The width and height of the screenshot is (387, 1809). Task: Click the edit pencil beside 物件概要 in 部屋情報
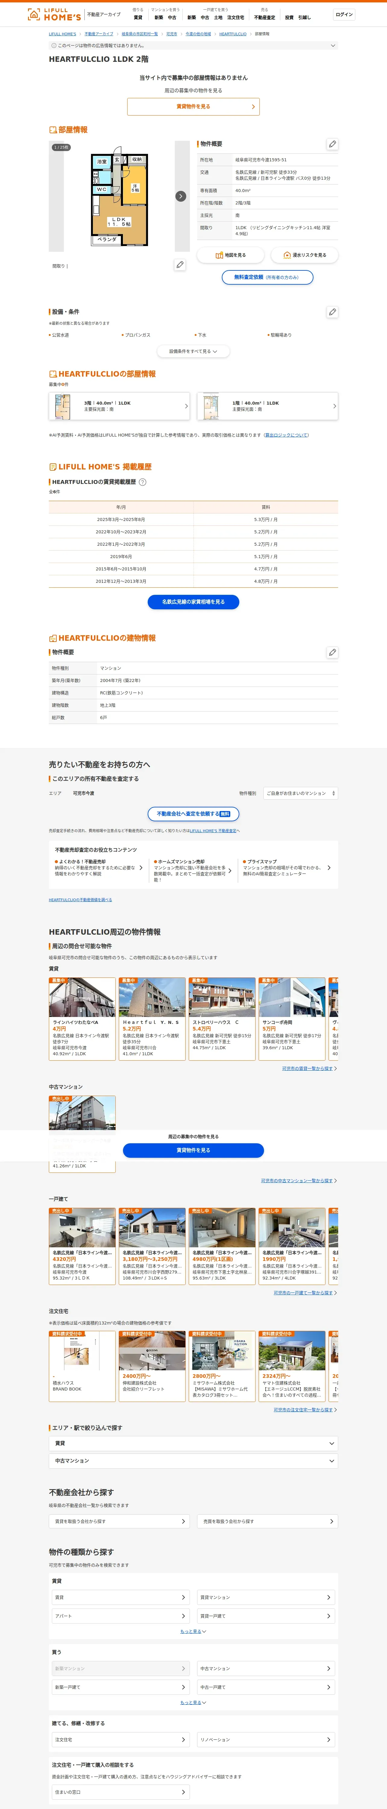pyautogui.click(x=332, y=144)
